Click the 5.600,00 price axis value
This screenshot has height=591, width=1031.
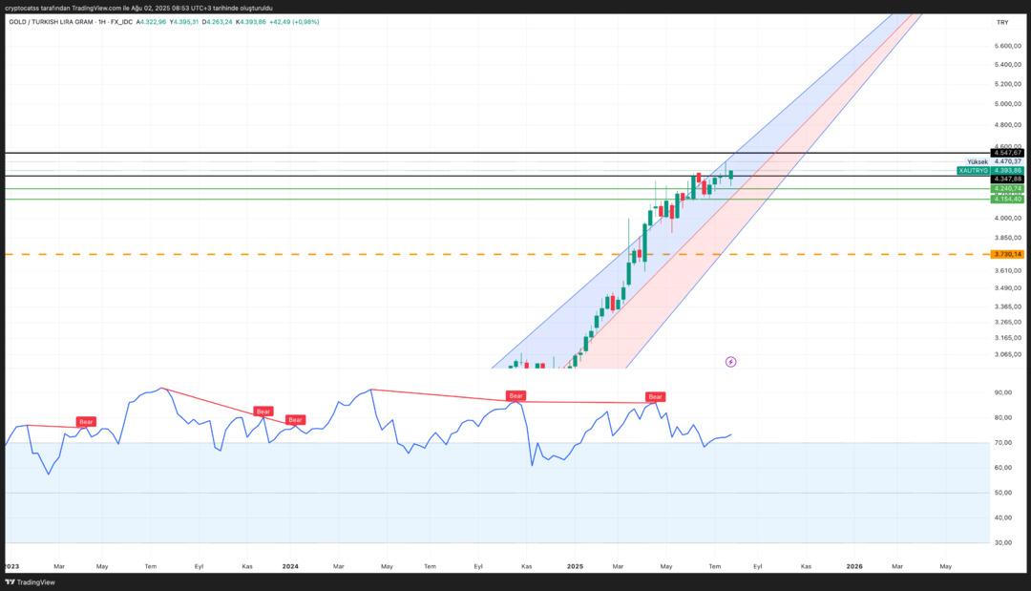1008,46
